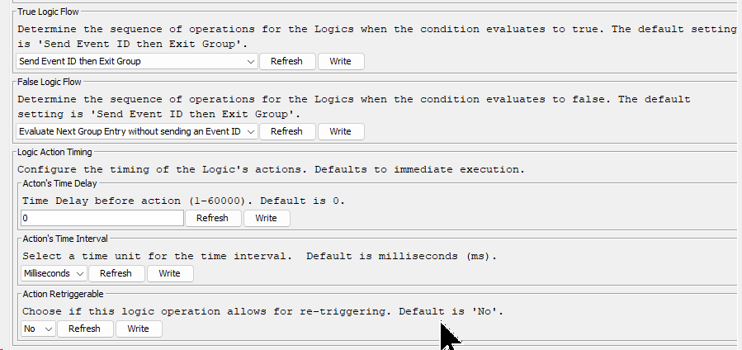Click the 'True Logic Flow' group title

tap(48, 12)
